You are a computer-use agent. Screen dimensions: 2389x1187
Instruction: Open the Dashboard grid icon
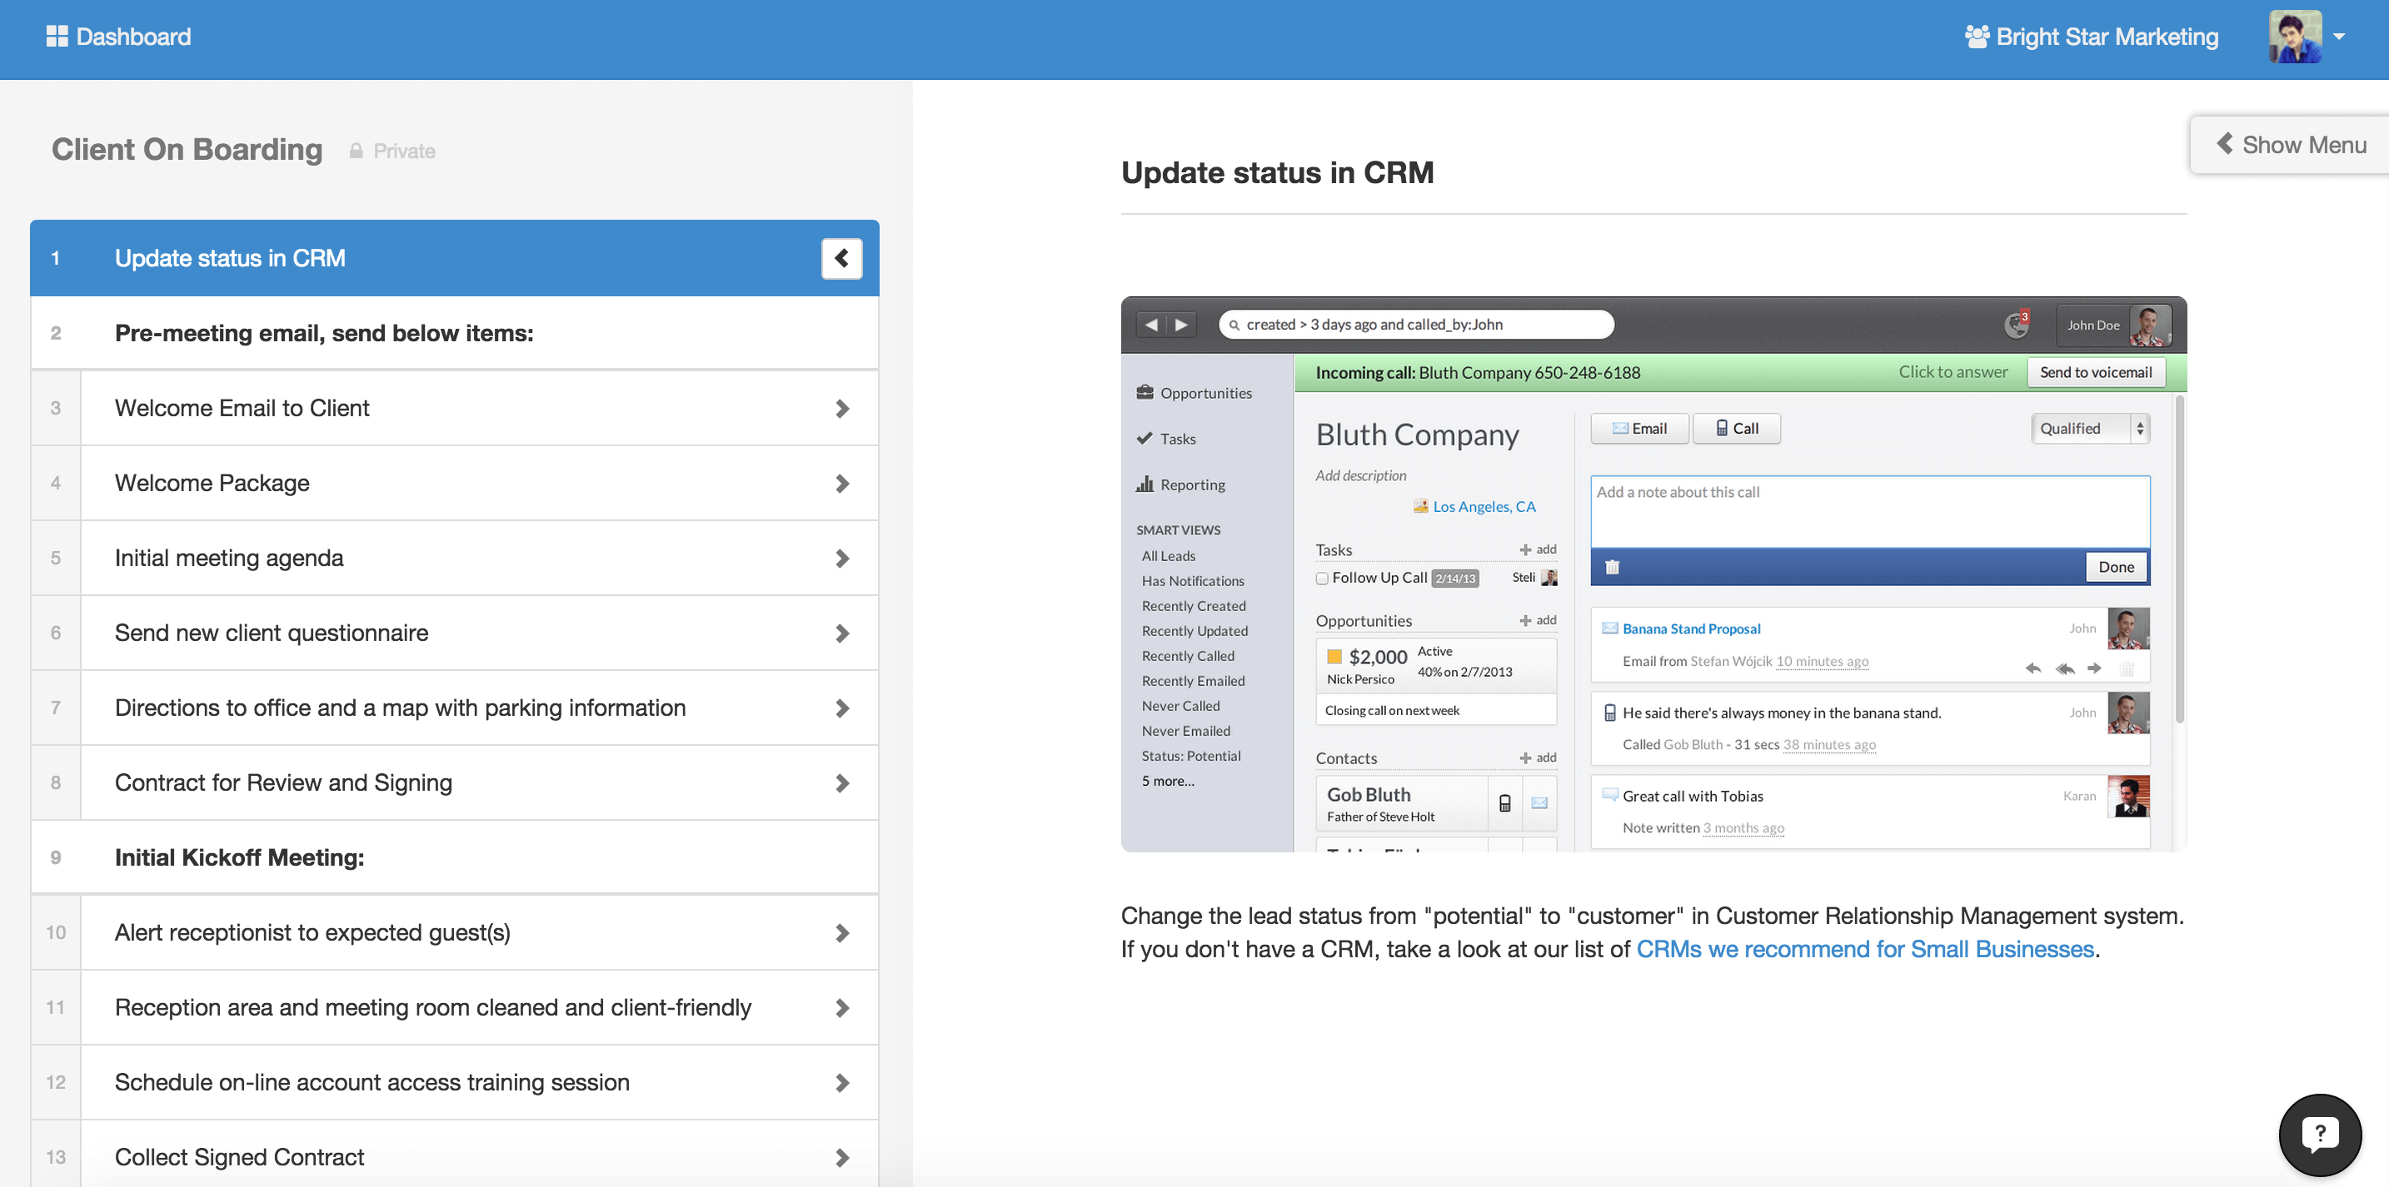tap(57, 36)
